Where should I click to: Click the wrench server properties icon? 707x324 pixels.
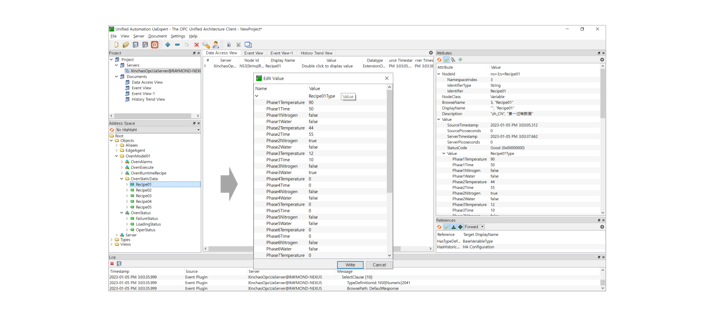206,45
